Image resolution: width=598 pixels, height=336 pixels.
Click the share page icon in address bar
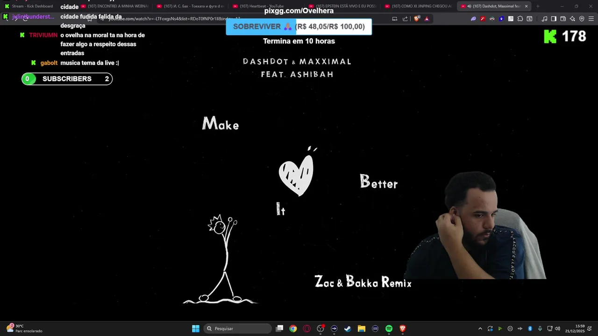point(405,19)
